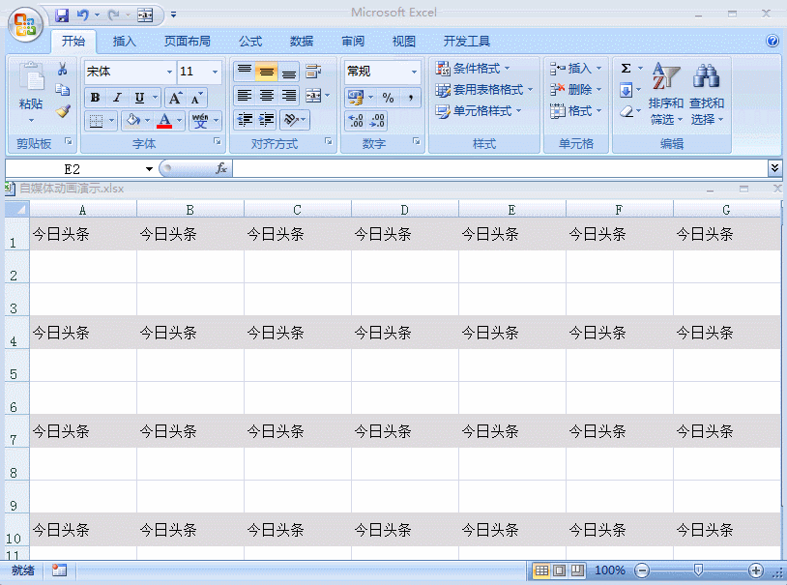787x585 pixels.
Task: Click the Clear eraser icon
Action: (626, 111)
